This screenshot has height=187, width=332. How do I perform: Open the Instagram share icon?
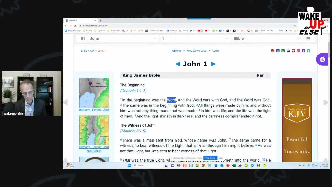pos(298,51)
